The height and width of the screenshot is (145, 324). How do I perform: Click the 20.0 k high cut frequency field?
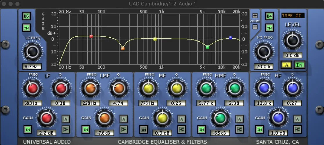(263, 66)
